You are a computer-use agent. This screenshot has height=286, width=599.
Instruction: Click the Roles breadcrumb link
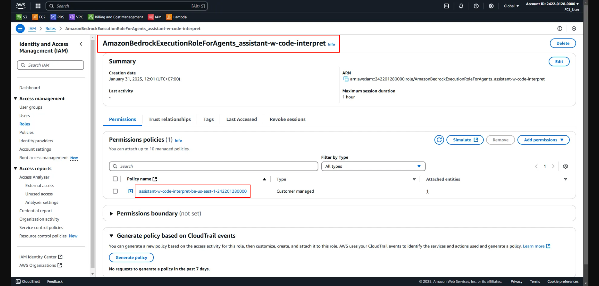[51, 29]
